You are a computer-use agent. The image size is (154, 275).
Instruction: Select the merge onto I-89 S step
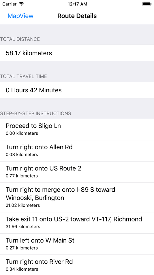[x=77, y=197]
